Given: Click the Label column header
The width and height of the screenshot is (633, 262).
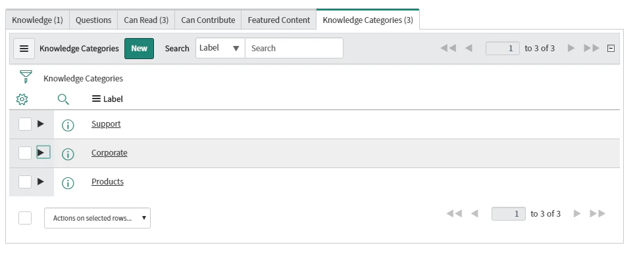Looking at the screenshot, I should (113, 99).
